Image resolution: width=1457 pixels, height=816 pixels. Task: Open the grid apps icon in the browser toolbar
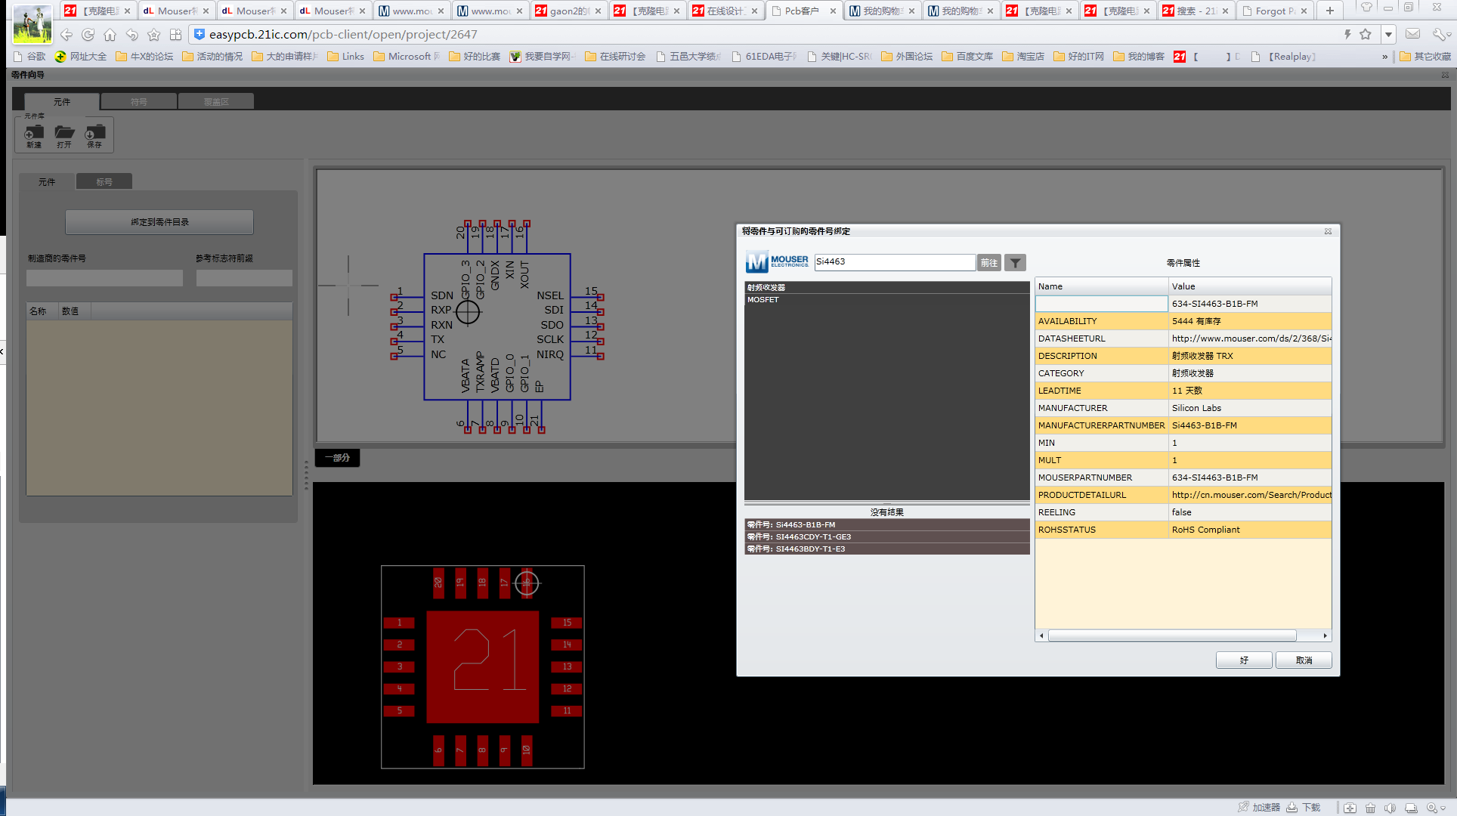tap(176, 35)
